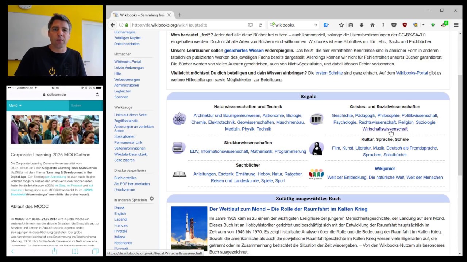Expand the Menü dropdown on colearn.de
The width and height of the screenshot is (467, 262).
click(x=15, y=106)
